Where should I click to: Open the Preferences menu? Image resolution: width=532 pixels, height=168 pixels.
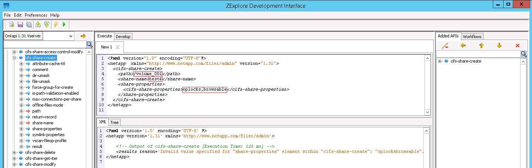coord(36,15)
